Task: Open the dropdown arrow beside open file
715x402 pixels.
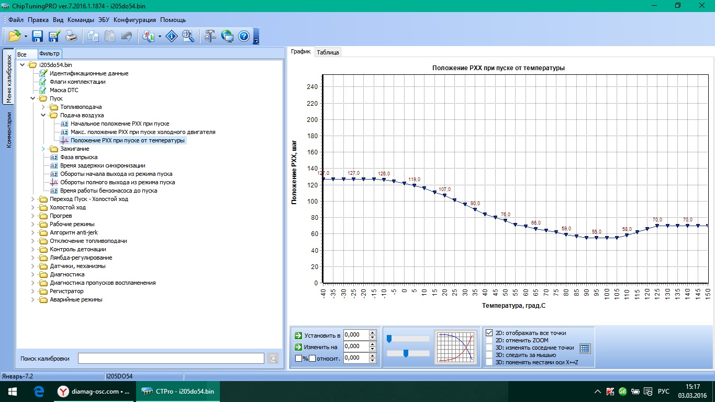Action: click(25, 37)
